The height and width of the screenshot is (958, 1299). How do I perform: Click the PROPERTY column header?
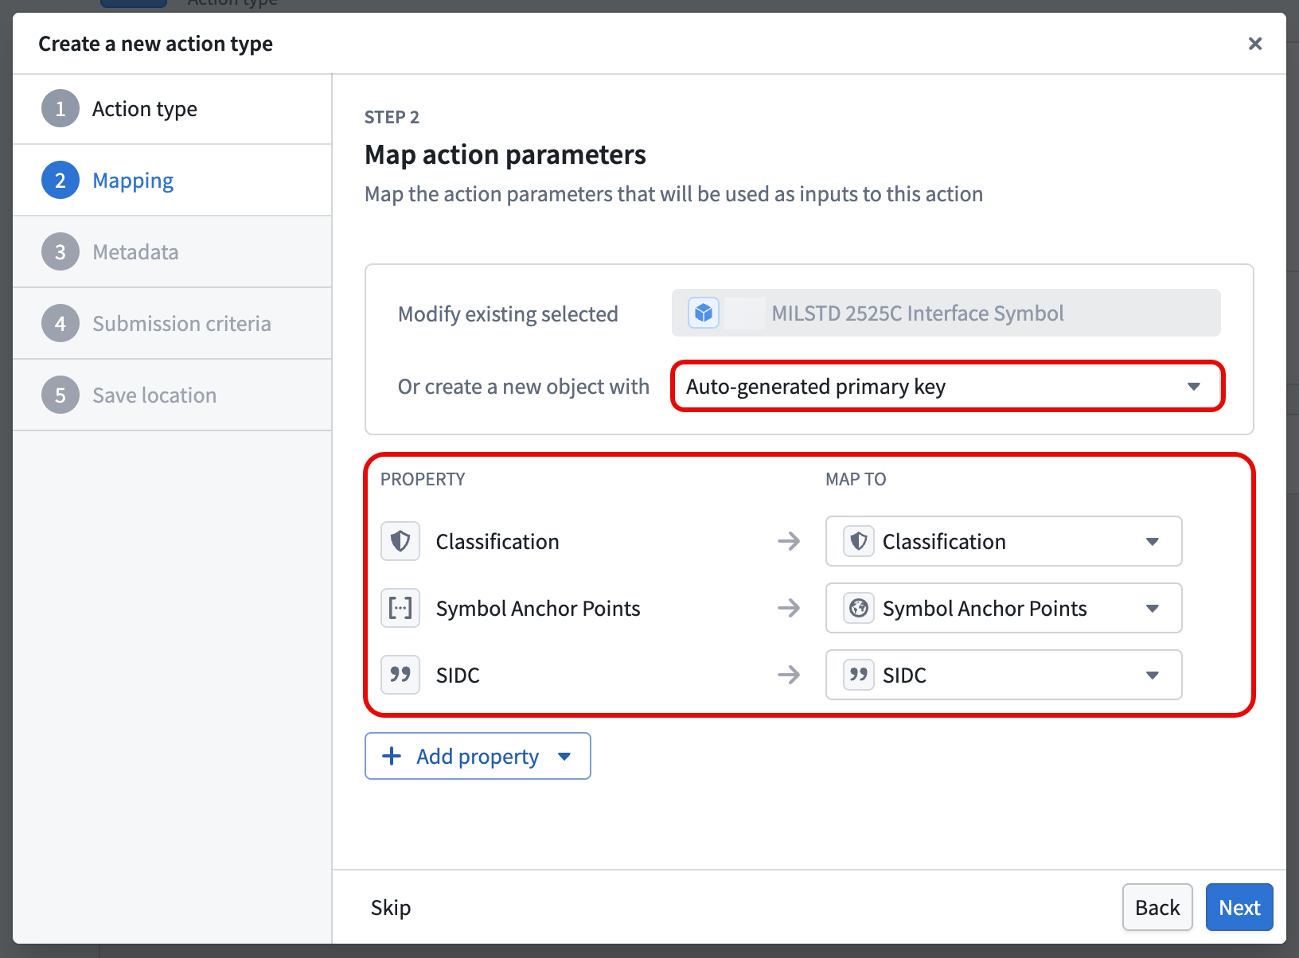[423, 479]
